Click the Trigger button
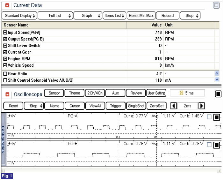 (x=116, y=106)
